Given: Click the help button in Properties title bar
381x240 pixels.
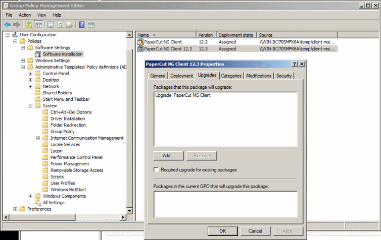Looking at the screenshot, I should [x=295, y=64].
